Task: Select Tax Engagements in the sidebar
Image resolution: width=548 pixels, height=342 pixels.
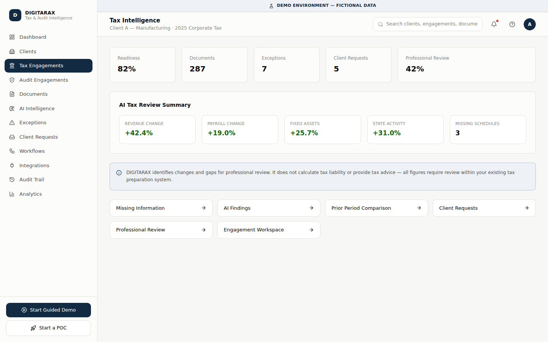Action: point(48,66)
